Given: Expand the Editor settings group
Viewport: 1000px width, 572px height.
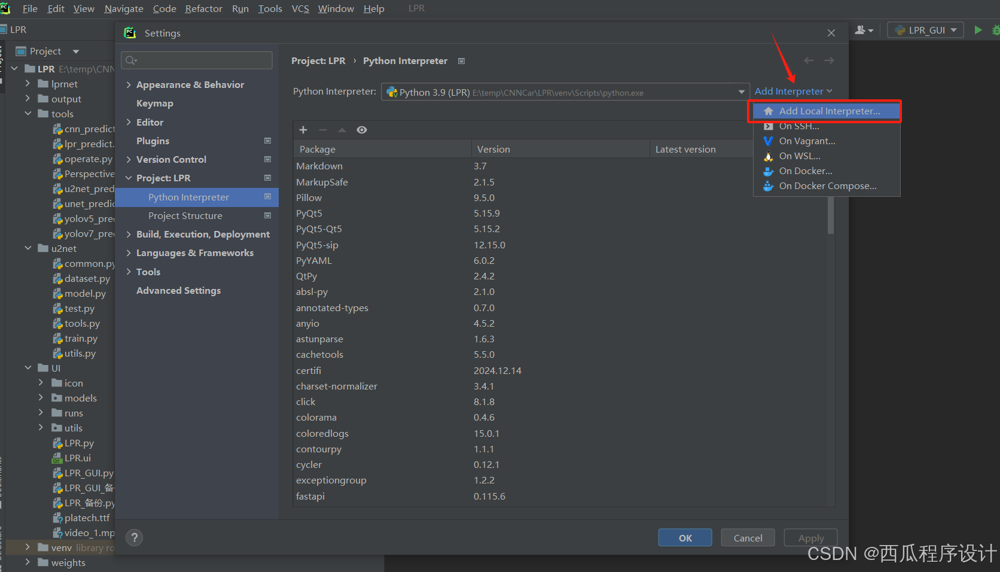Looking at the screenshot, I should click(129, 122).
